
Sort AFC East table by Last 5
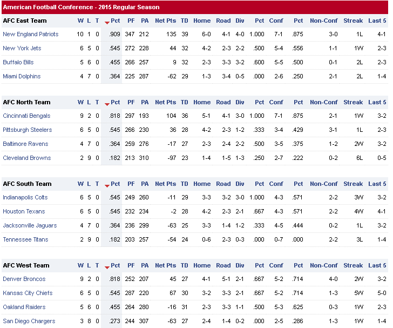point(377,21)
